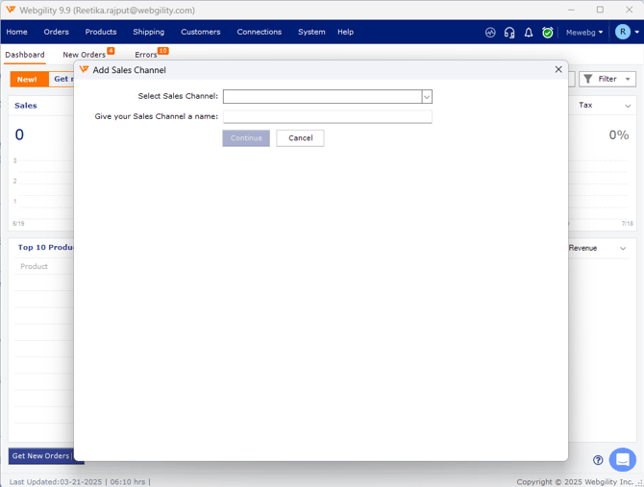Viewport: 644px width, 487px height.
Task: Click the headset support icon
Action: [509, 33]
